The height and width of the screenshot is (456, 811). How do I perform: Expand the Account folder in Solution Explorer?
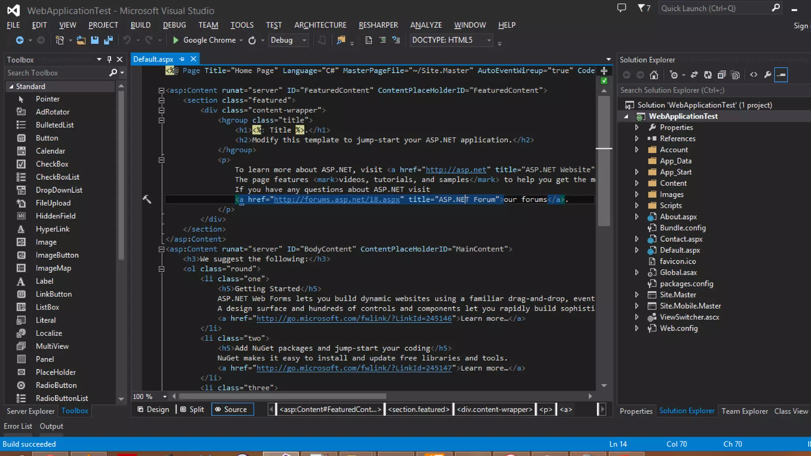point(637,150)
